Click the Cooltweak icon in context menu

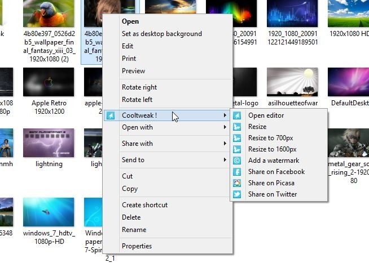click(x=111, y=115)
